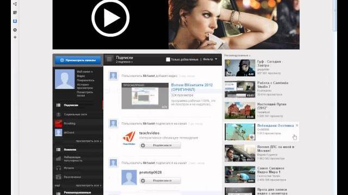Screen dimensions: 348x195
Task: Open the Фильтр dropdown in the header
Action: pos(210,59)
